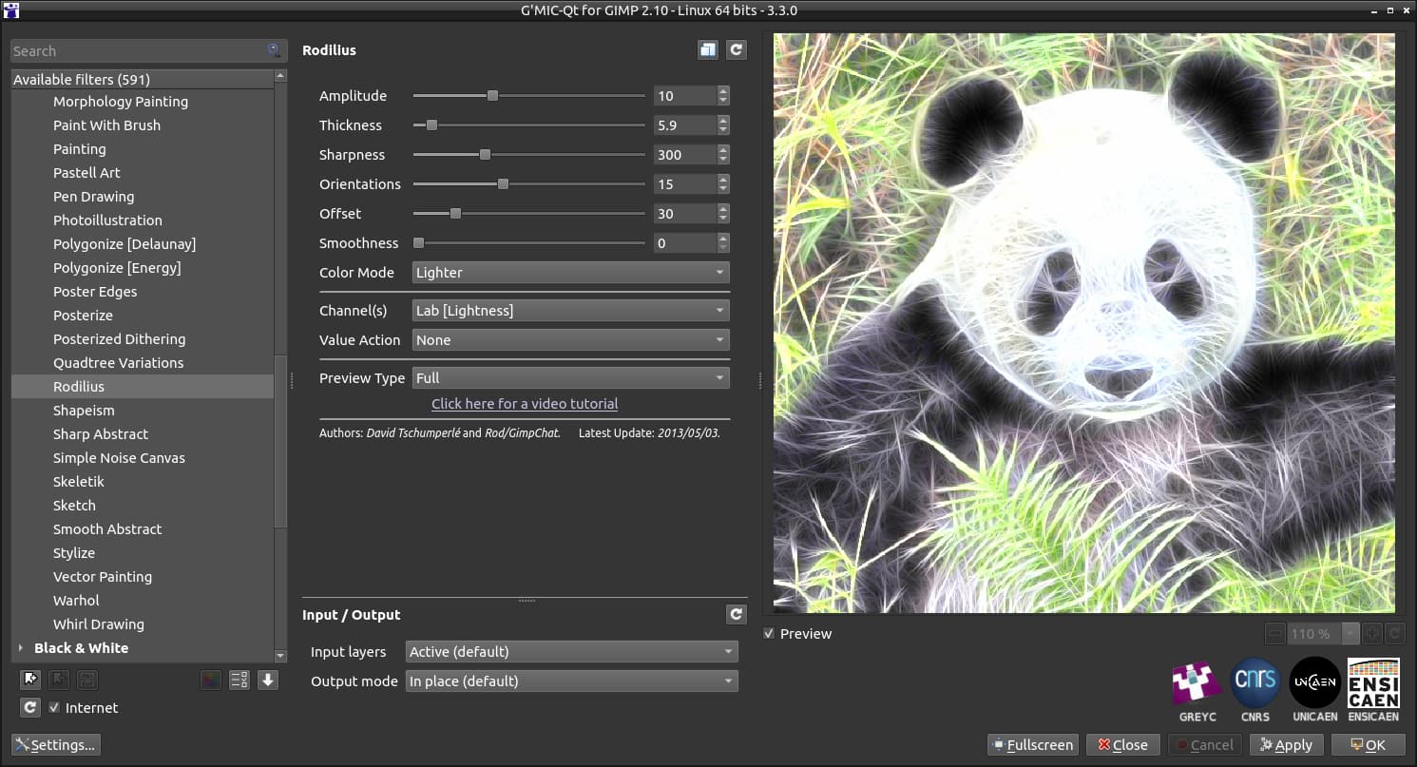Open the Color Mode dropdown showing Lighter
Screen dimensions: 1417x767
point(571,273)
